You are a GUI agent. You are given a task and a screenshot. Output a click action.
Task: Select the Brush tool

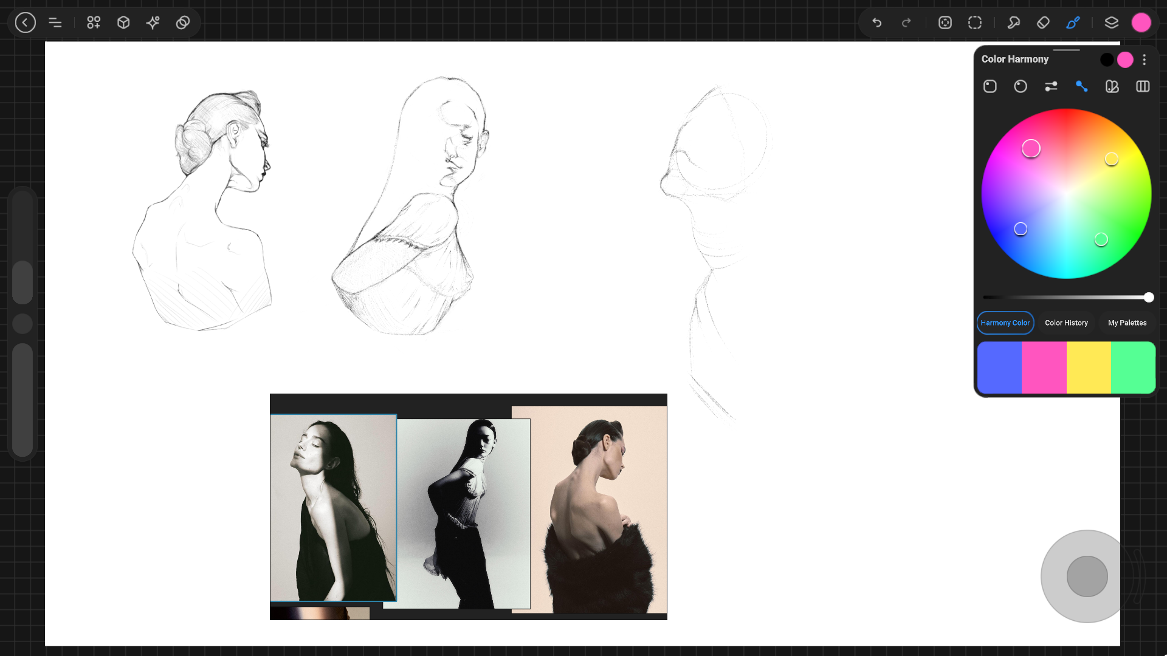(1073, 22)
